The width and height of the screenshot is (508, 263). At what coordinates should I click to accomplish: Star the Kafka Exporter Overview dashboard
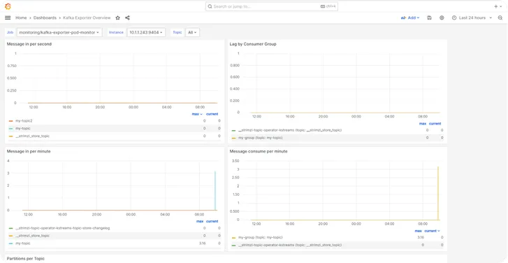click(118, 17)
